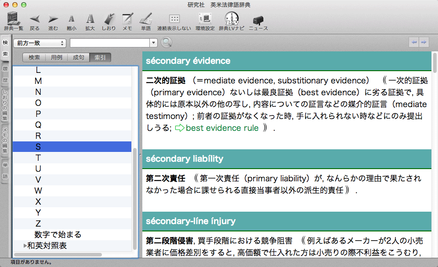Expand the 和英対照表 tree item
Screen dimensions: 438x267
point(25,245)
